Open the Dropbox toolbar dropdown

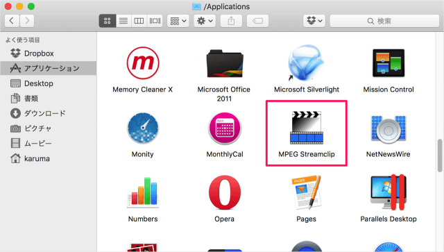click(x=314, y=21)
